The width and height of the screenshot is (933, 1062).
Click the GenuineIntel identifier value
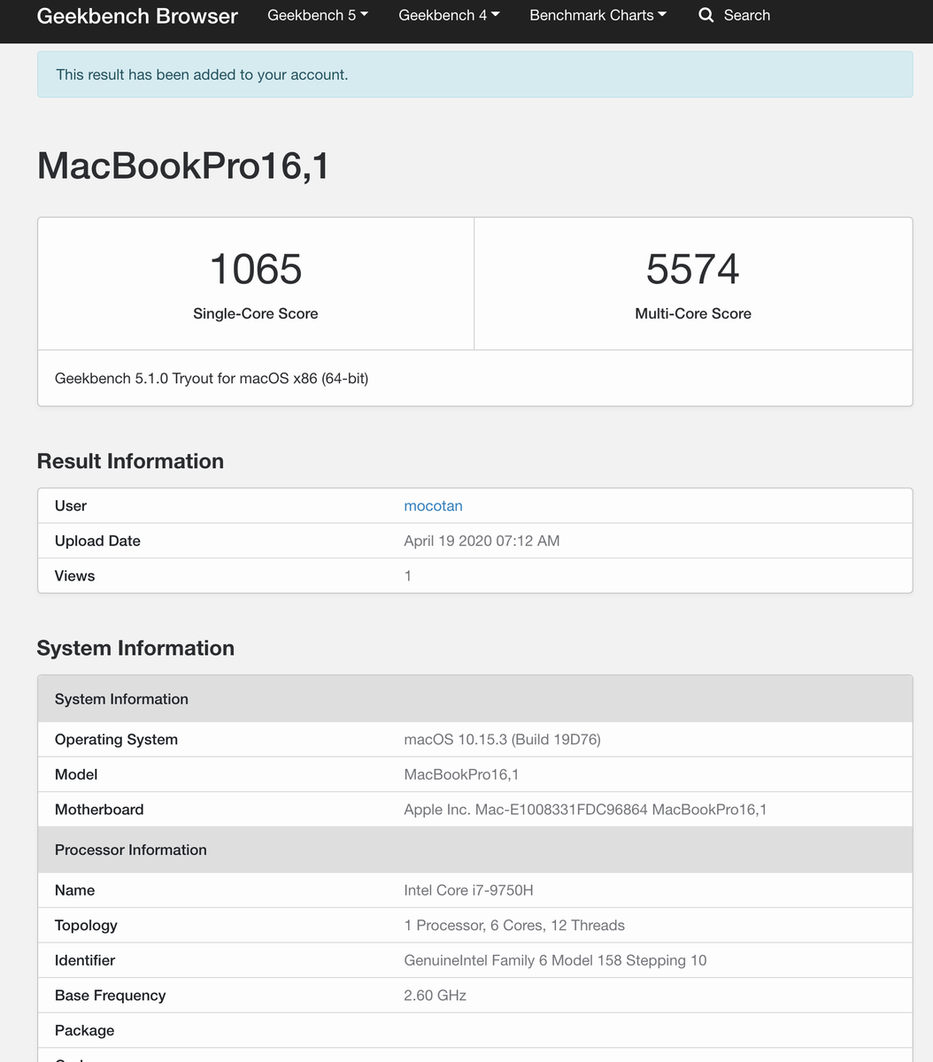pos(555,960)
